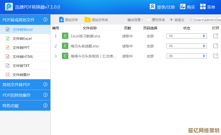Click the 0% progress bar of Excel练习数据.xlsx
This screenshot has width=221, height=135.
click(x=187, y=36)
